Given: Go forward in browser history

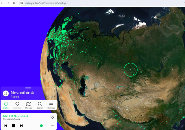Looking at the screenshot, I should (8, 3).
